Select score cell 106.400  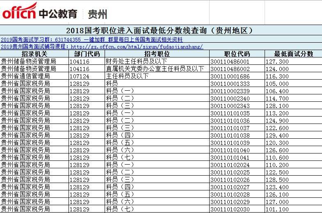293,91
